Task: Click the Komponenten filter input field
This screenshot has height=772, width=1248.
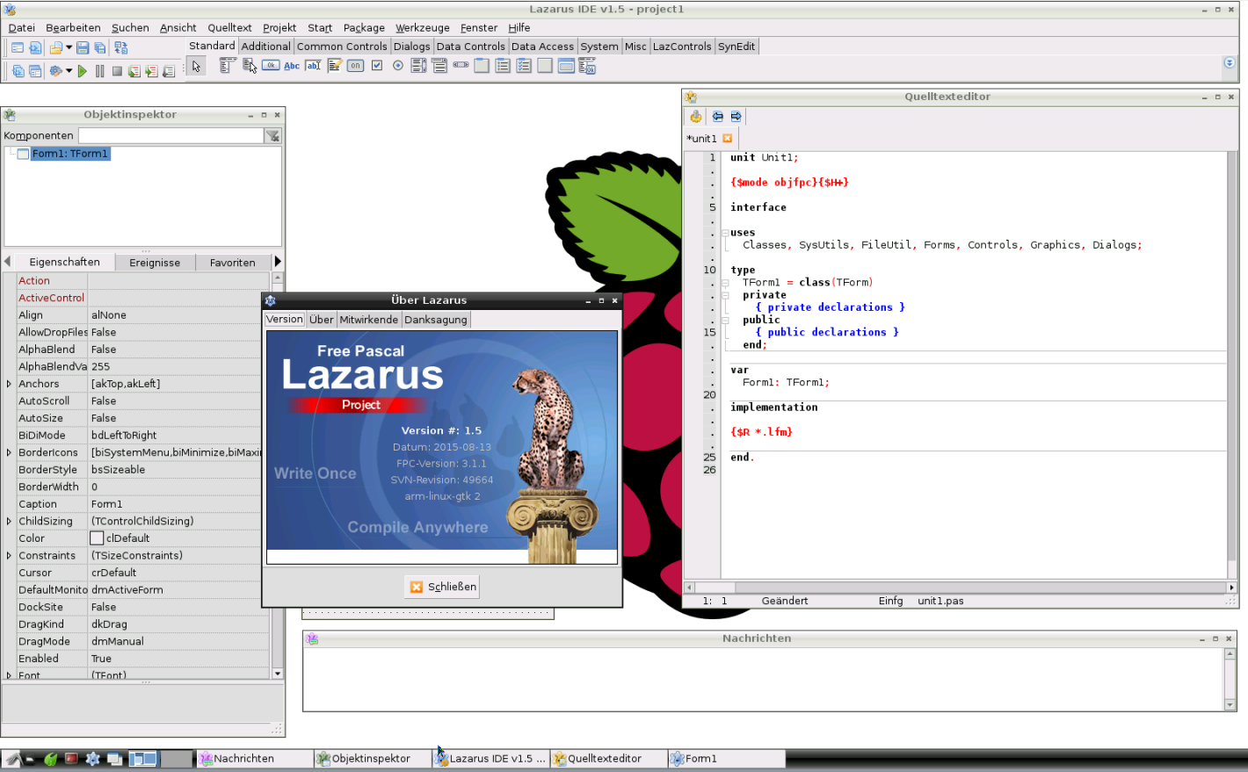Action: pos(171,136)
